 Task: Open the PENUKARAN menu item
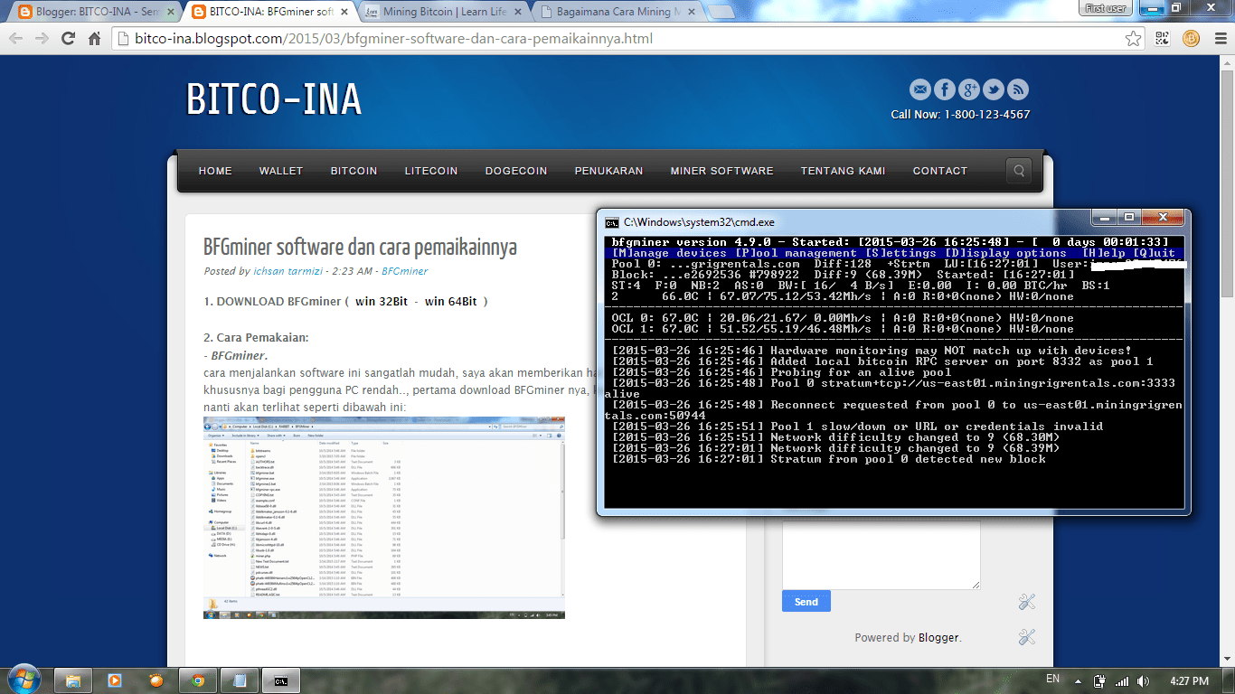(x=608, y=171)
